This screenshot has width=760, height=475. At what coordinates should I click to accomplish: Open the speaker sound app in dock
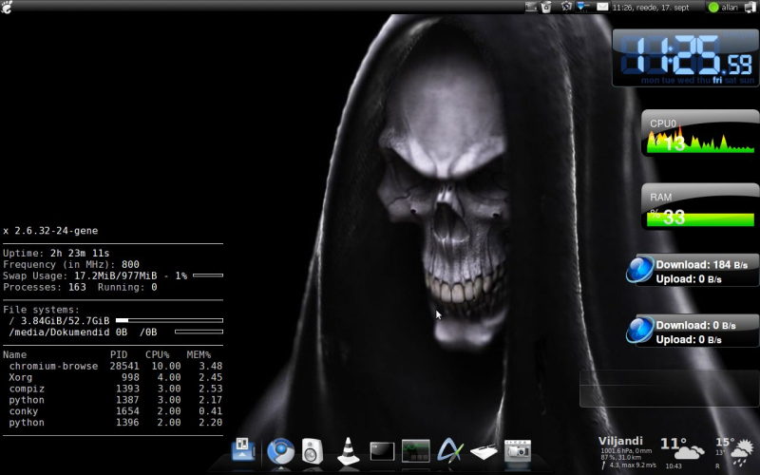313,451
